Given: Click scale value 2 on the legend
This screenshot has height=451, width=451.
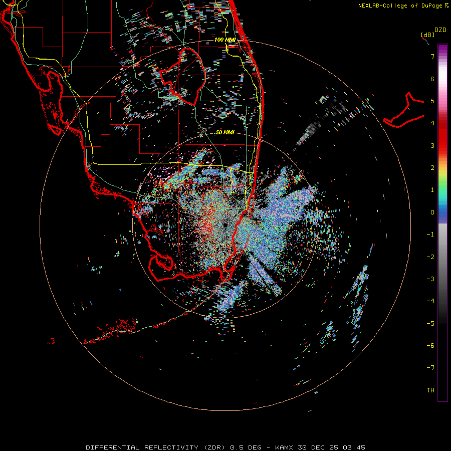Looking at the screenshot, I should click(x=432, y=168).
